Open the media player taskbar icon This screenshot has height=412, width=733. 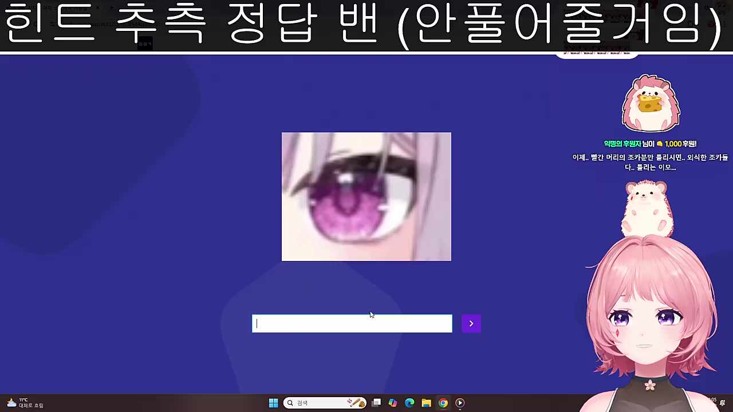click(x=460, y=403)
